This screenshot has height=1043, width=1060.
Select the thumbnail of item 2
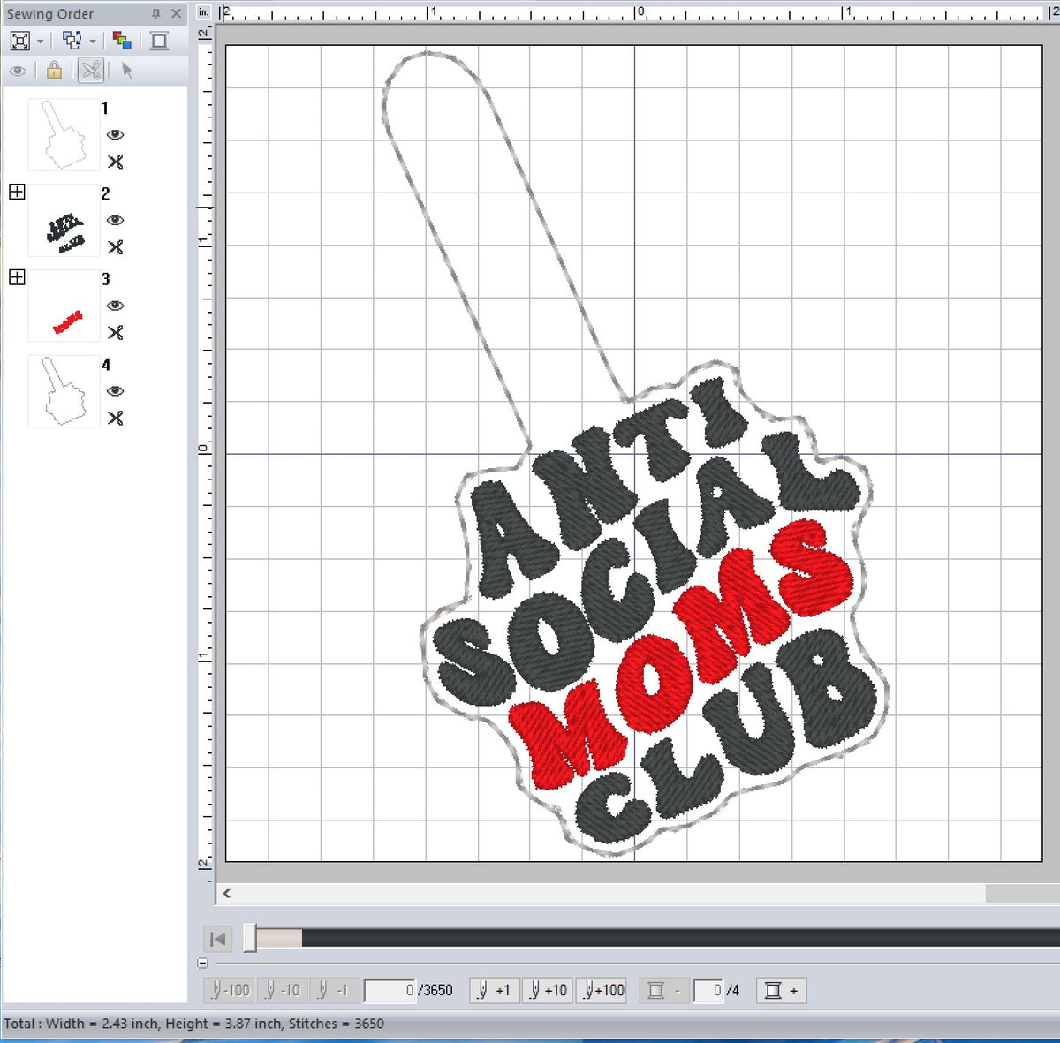pos(63,221)
